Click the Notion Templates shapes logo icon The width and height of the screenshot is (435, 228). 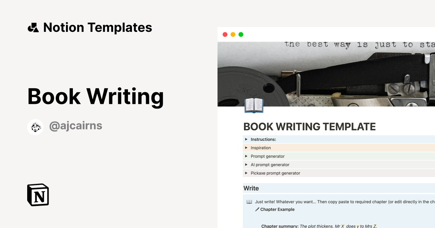pos(33,28)
